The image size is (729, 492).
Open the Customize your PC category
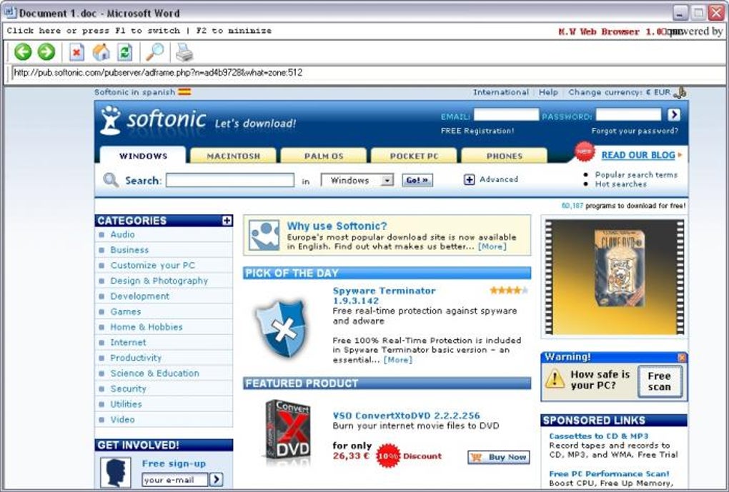[x=152, y=266]
